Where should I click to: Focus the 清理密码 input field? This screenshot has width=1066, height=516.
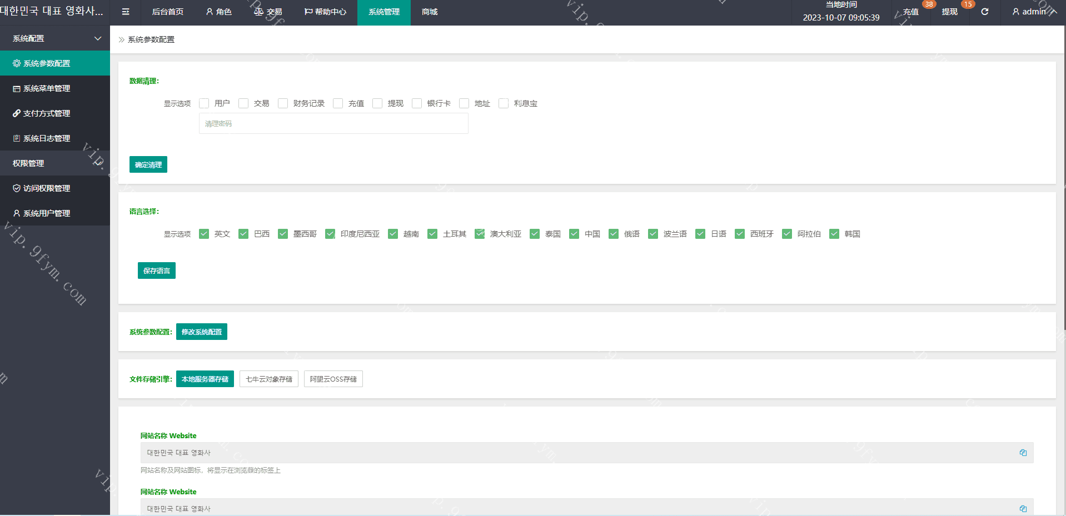coord(333,123)
